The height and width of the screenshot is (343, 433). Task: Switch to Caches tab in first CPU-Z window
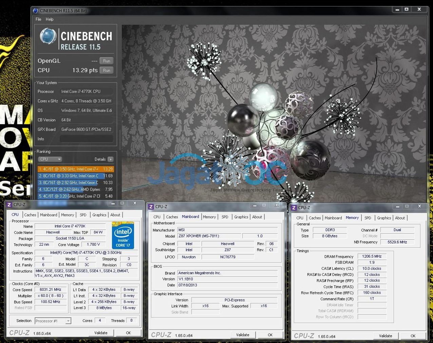30,215
